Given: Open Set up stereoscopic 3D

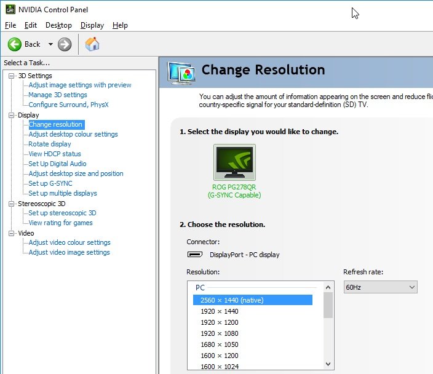Looking at the screenshot, I should pyautogui.click(x=62, y=213).
